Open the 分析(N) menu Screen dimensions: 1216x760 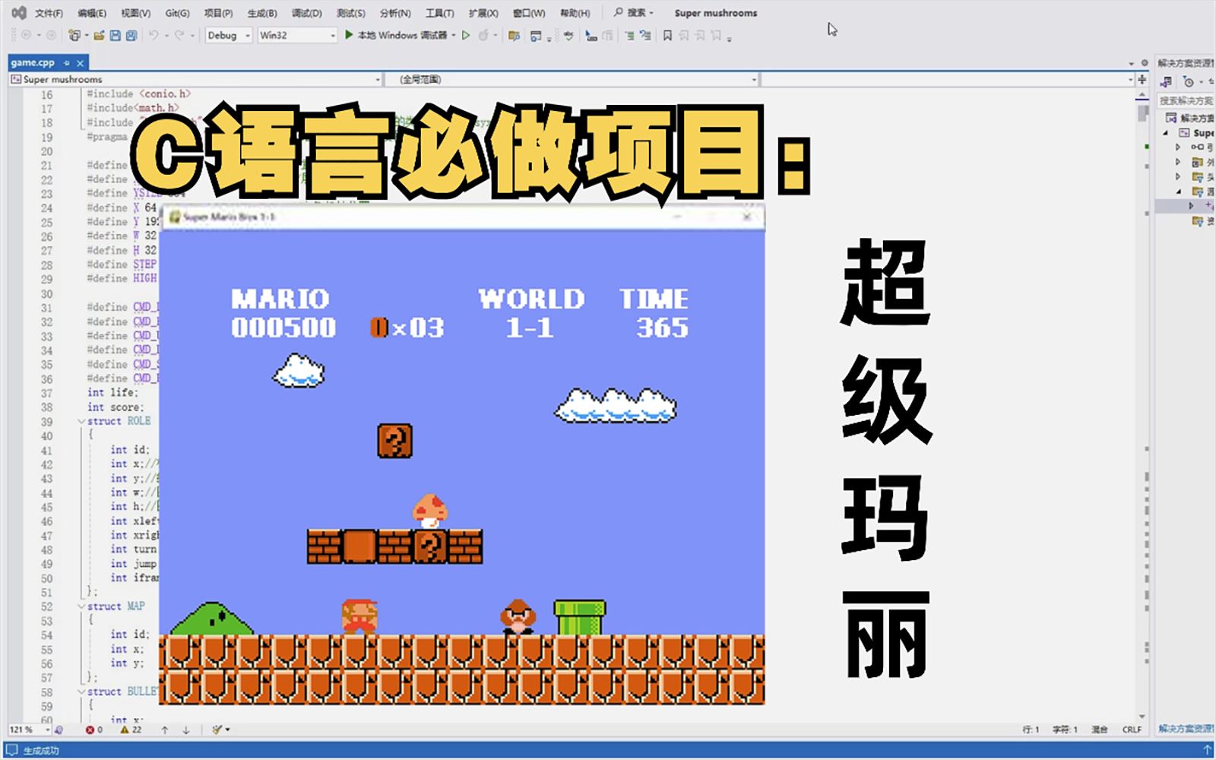click(395, 13)
